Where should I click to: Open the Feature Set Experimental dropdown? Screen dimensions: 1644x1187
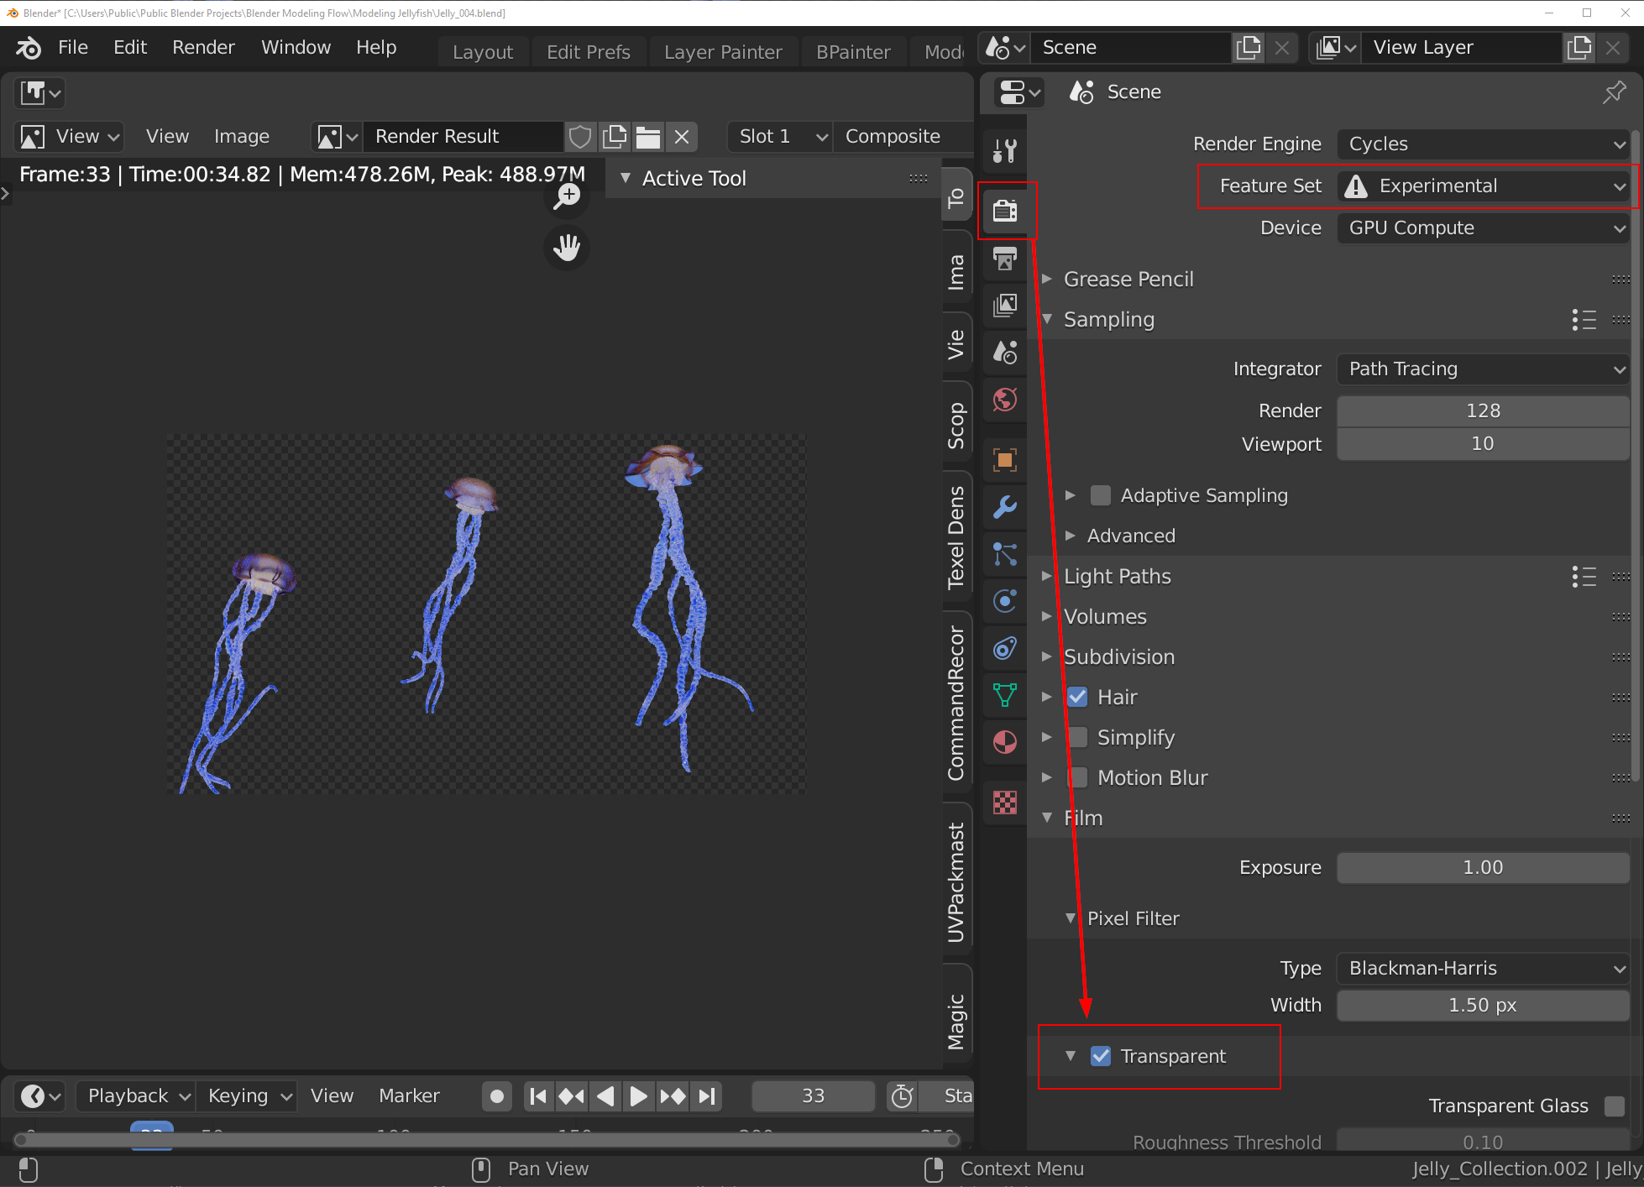(1483, 186)
